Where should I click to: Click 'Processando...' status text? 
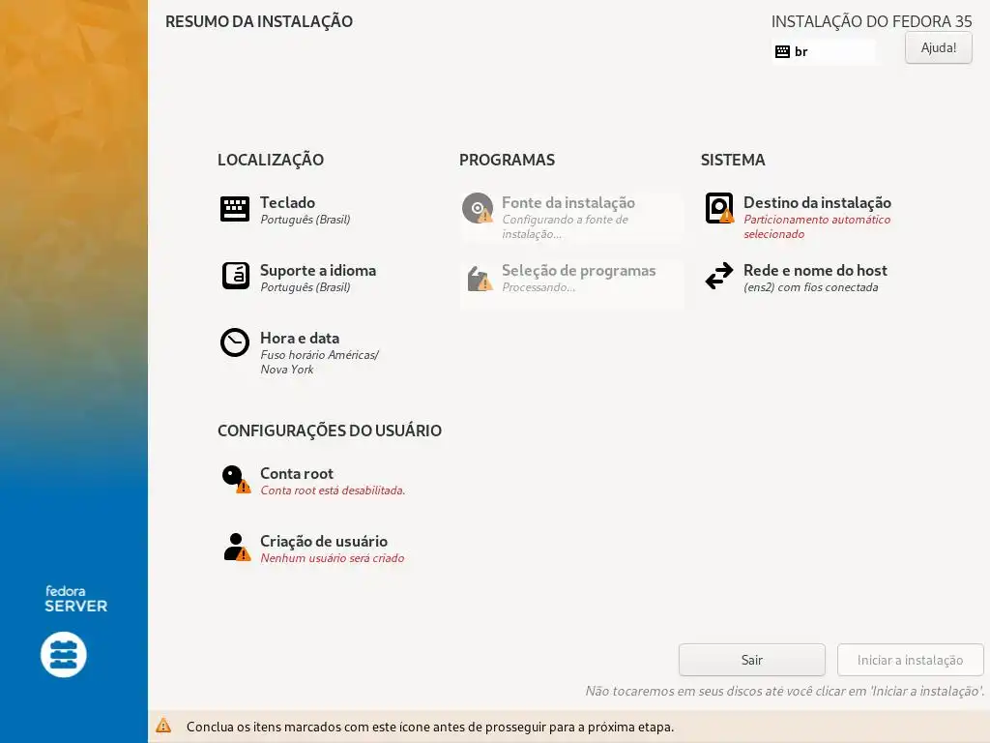(539, 287)
